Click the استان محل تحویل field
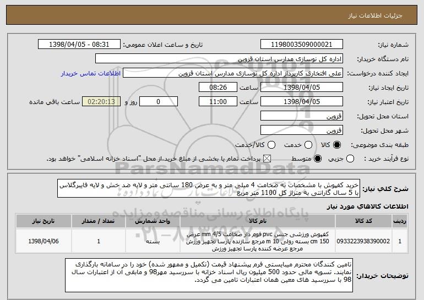Image resolution: width=424 pixels, height=300 pixels. (302, 116)
